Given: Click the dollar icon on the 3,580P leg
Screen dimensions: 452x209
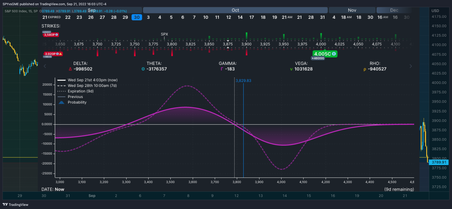Looking at the screenshot, I should pos(57,35).
